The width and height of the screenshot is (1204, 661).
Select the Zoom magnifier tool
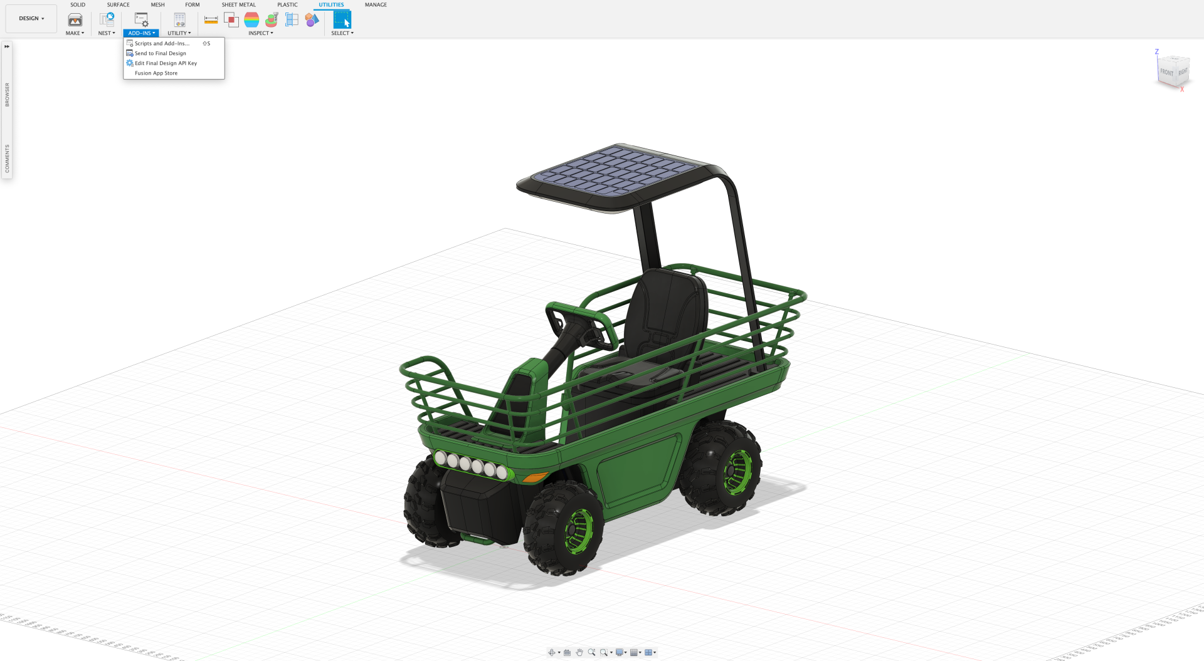[x=591, y=652]
